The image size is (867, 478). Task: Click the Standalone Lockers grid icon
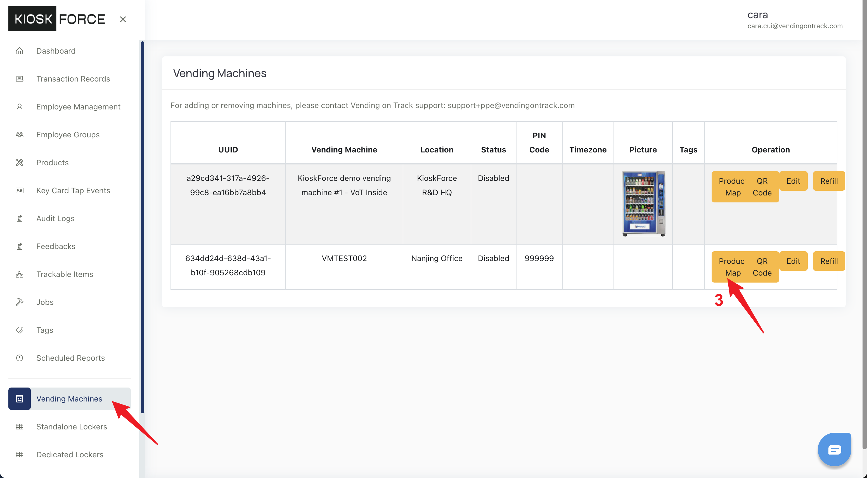point(20,427)
